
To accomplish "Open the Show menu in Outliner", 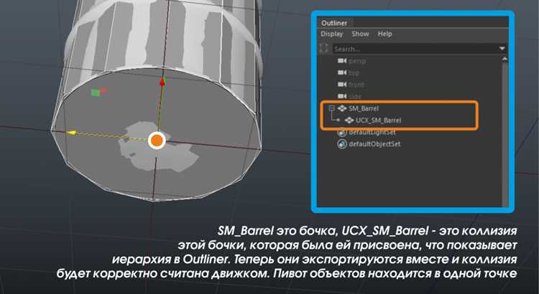I will point(360,34).
